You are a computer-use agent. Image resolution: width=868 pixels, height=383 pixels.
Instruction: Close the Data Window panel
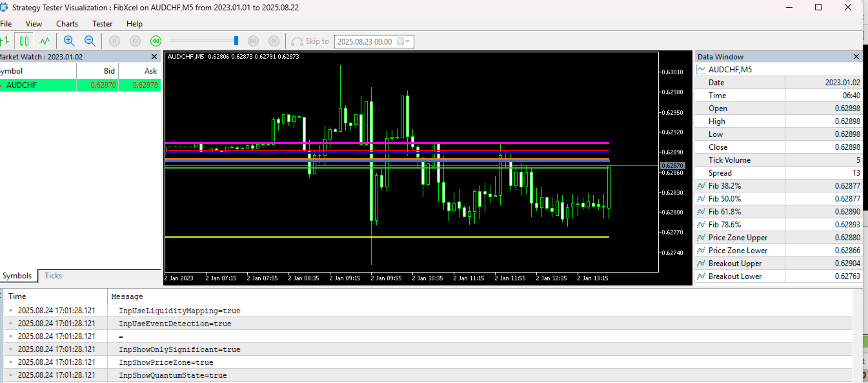click(x=856, y=57)
